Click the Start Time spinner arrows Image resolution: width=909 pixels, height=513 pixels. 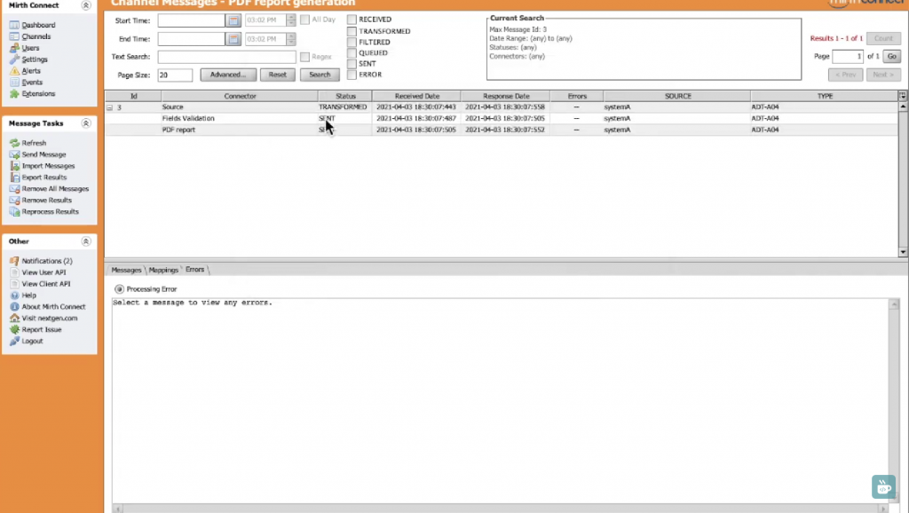click(291, 20)
